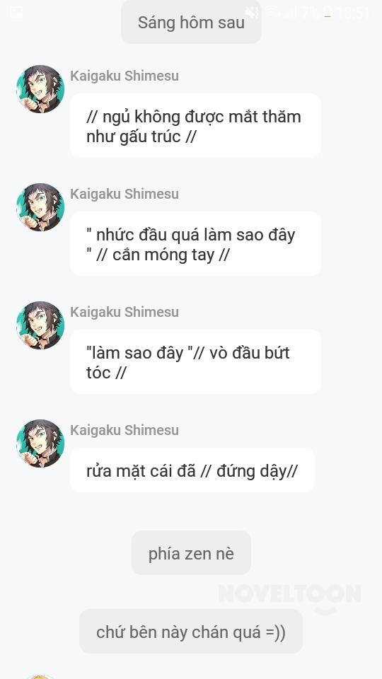Tap the muted sound icon in status bar

(x=252, y=12)
